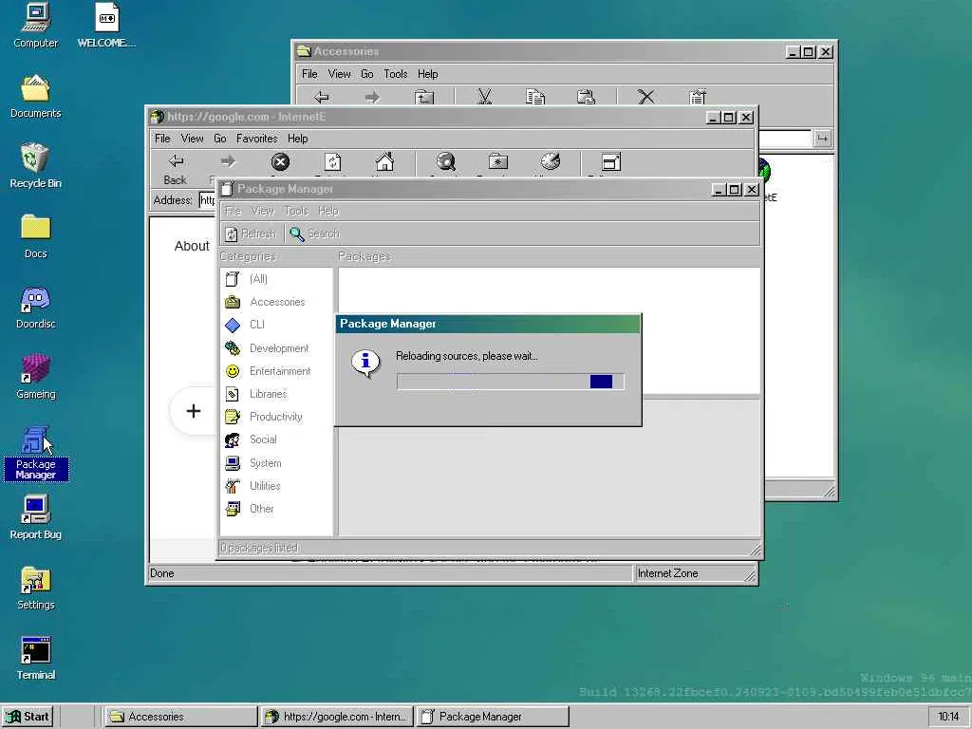Open the Docs folder on the desktop
This screenshot has height=729, width=972.
pos(35,236)
